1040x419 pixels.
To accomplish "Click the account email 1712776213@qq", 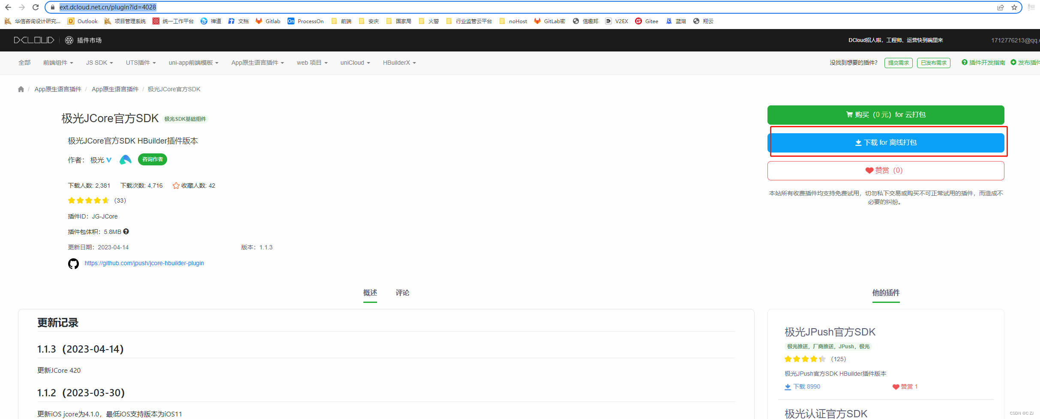I will click(x=1015, y=40).
